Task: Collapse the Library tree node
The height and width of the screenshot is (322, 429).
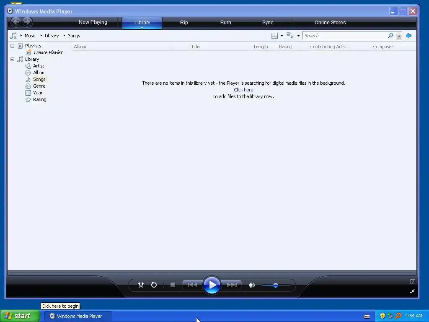Action: [x=12, y=59]
